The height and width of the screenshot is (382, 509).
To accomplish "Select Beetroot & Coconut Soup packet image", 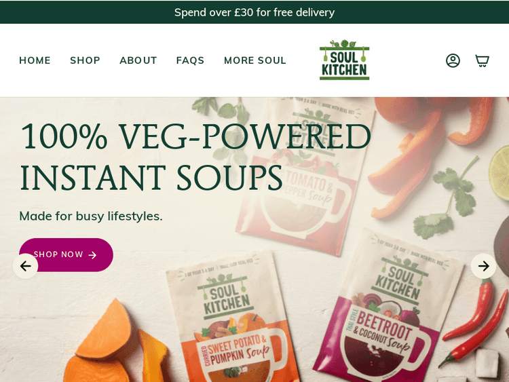I will click(x=386, y=308).
